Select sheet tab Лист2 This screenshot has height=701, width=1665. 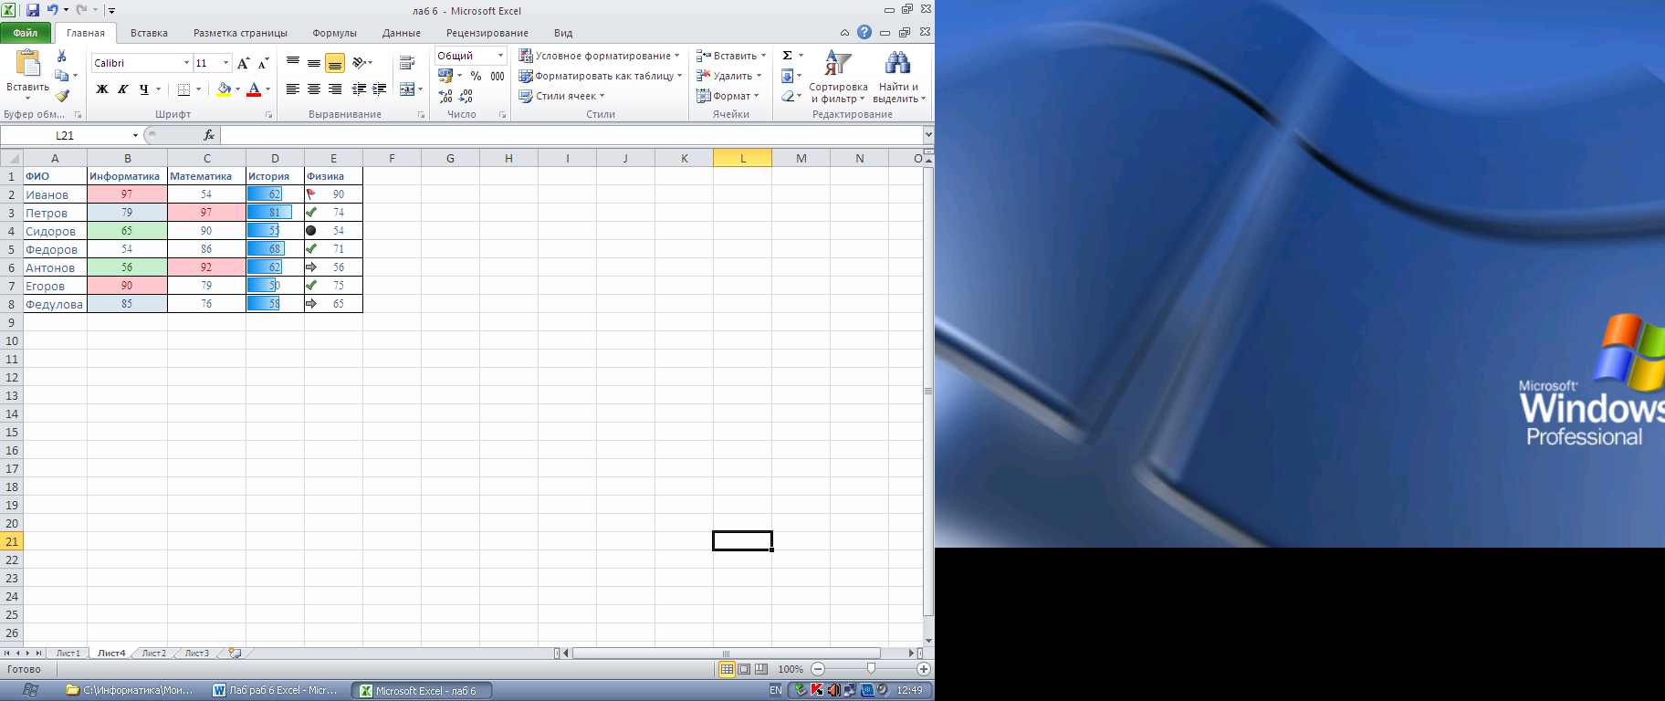point(154,653)
